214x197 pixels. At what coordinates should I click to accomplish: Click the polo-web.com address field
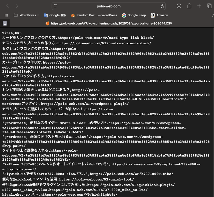(108, 6)
